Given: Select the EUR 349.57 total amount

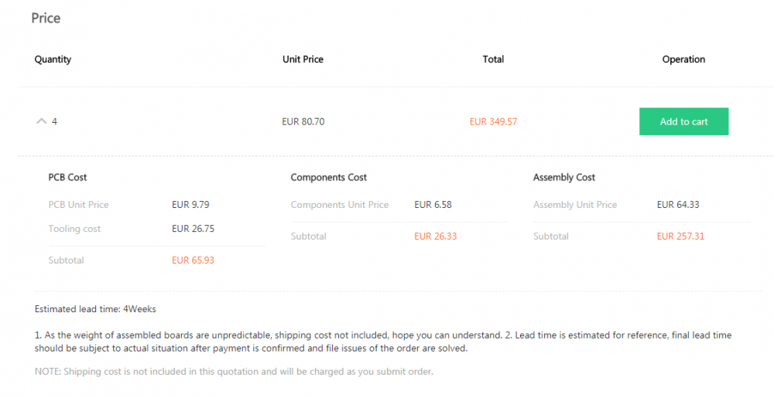Looking at the screenshot, I should point(493,121).
